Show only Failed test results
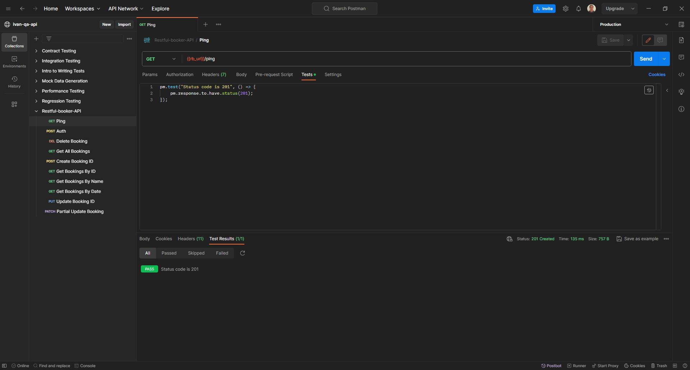Viewport: 690px width, 370px height. (x=222, y=253)
